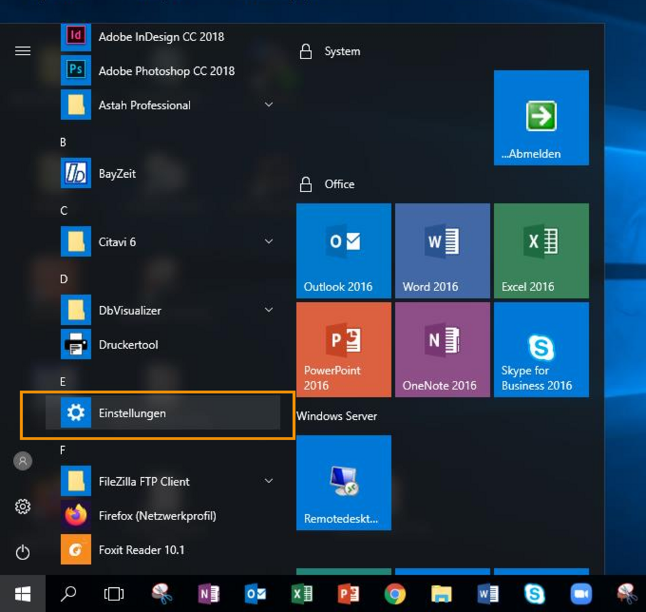Viewport: 646px width, 612px height.
Task: Click the power icon in Start sidebar
Action: (x=23, y=552)
